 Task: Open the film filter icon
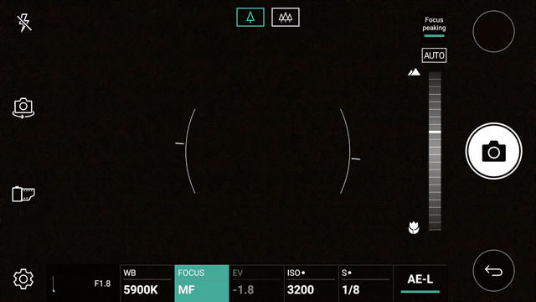(23, 194)
